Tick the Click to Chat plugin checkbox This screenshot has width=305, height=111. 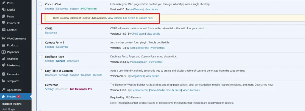coord(40,4)
